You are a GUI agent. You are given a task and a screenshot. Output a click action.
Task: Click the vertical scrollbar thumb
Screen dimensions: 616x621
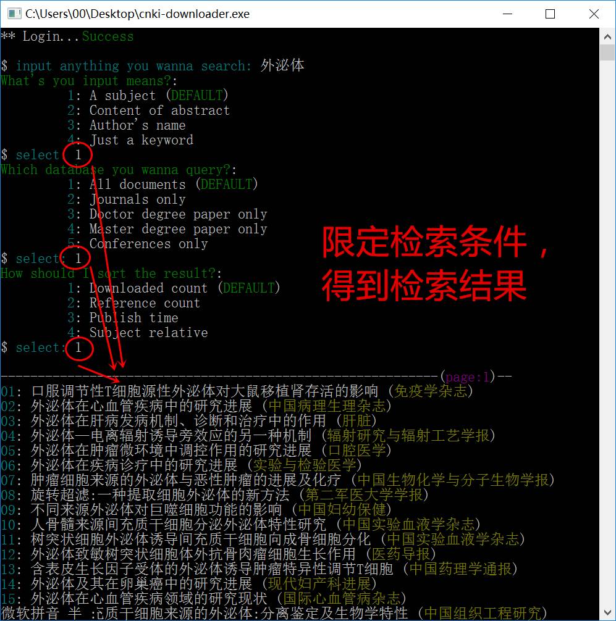pyautogui.click(x=609, y=52)
